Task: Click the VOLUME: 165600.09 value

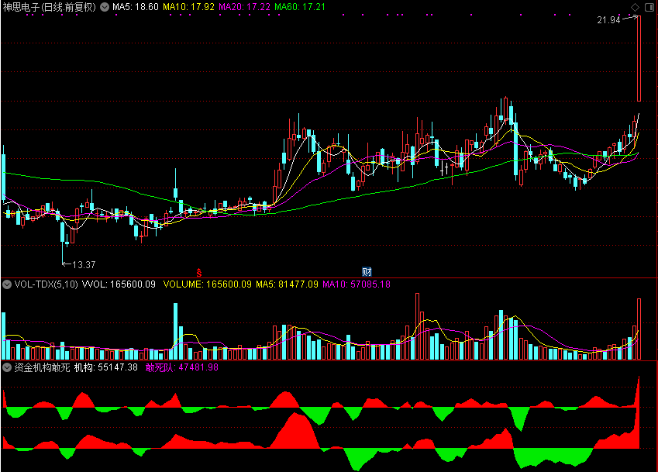Action: click(x=207, y=284)
